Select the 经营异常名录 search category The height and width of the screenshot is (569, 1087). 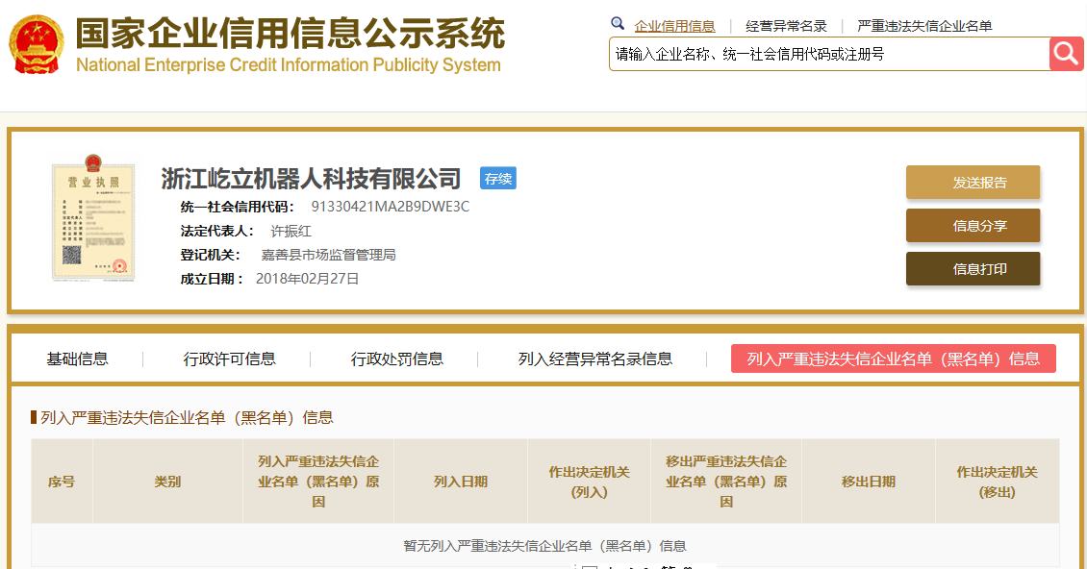click(786, 26)
